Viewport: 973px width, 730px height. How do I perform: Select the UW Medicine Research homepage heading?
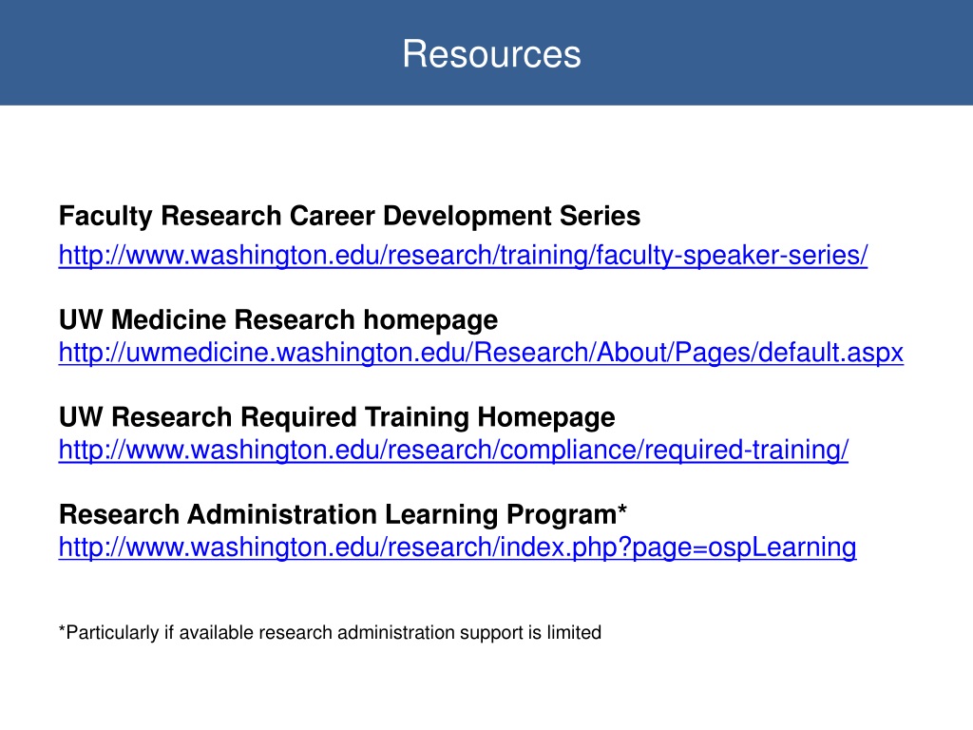click(x=278, y=319)
